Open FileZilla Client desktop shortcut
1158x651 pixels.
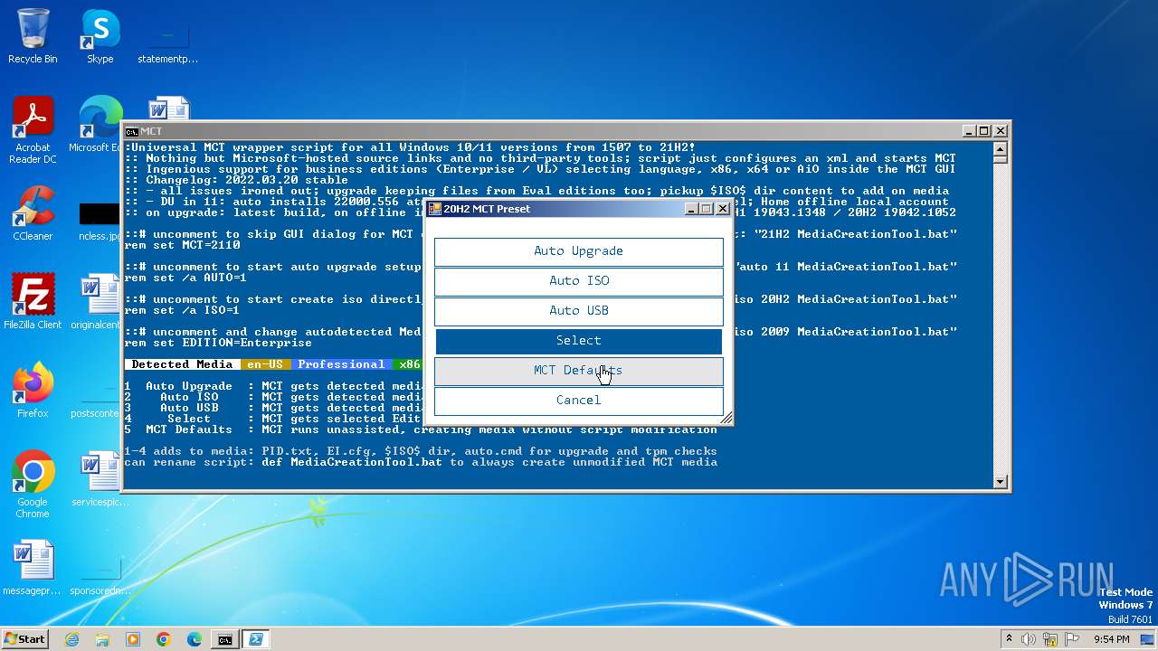pos(33,302)
